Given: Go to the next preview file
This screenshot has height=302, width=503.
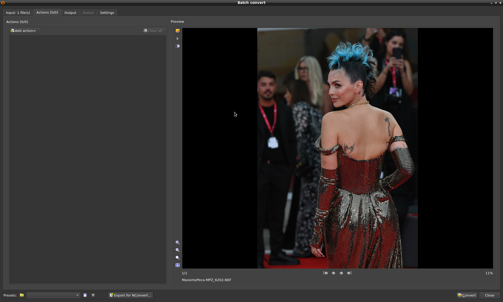Looking at the screenshot, I should (x=341, y=273).
